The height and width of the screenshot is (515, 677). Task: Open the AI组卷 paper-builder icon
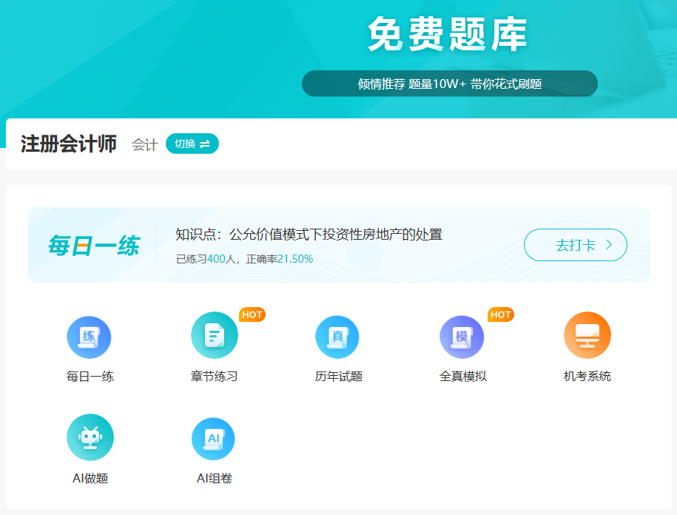tap(214, 437)
